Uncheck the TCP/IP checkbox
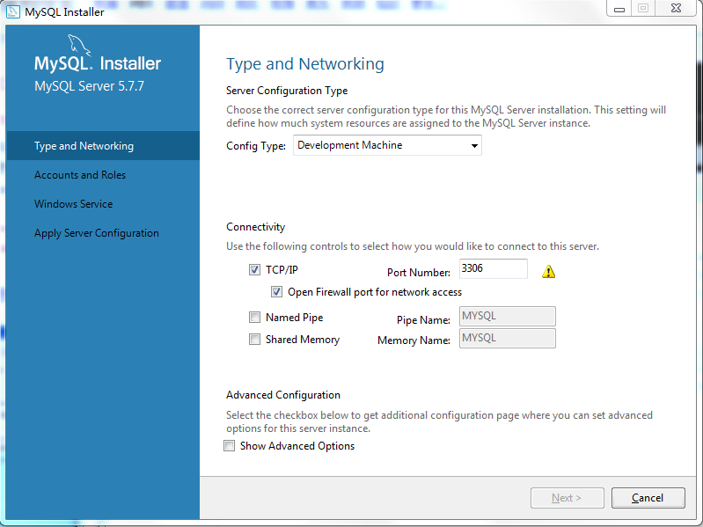The width and height of the screenshot is (703, 527). 254,270
